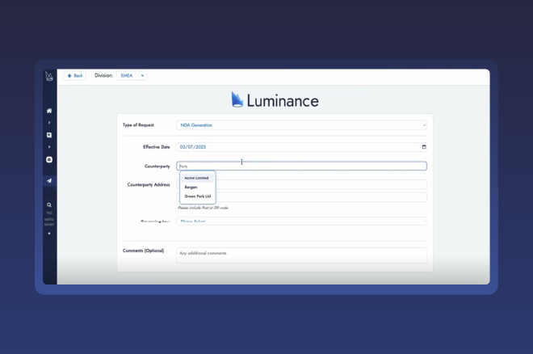Click the first Counterparty Address line field

click(x=301, y=184)
